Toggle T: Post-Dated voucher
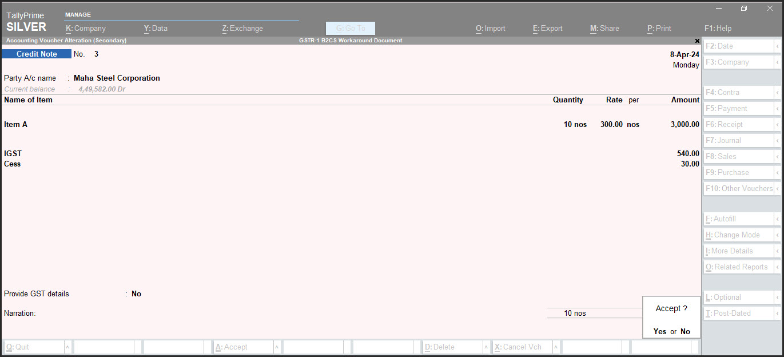Screen dimensions: 784x357 tap(739, 314)
